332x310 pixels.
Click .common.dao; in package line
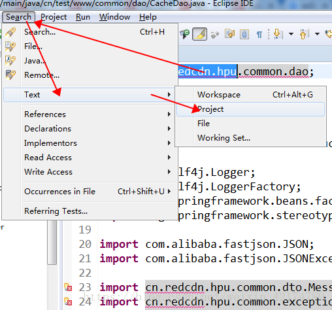pos(276,72)
